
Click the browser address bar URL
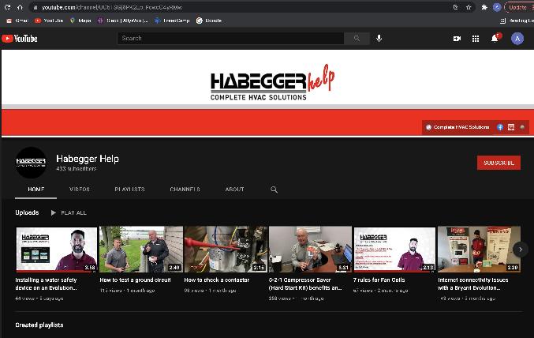point(112,7)
